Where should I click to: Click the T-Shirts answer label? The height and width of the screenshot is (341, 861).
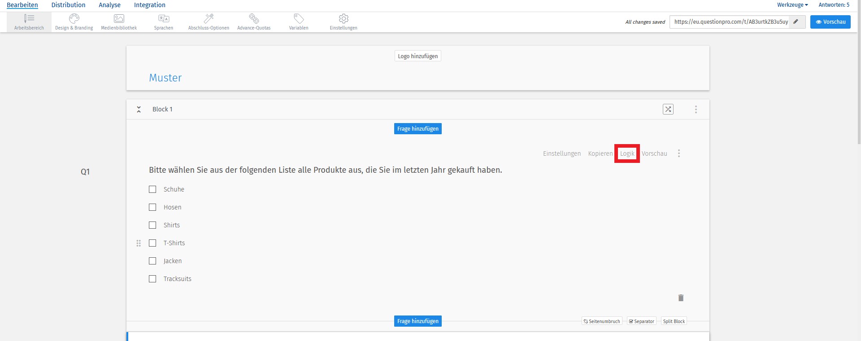tap(174, 243)
